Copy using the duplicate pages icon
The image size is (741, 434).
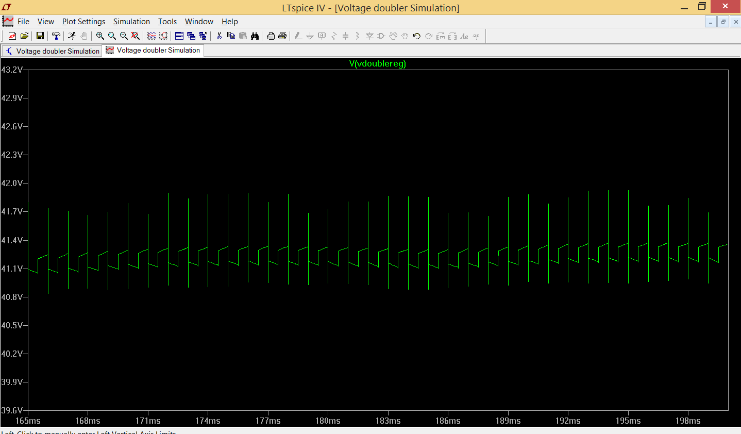point(231,36)
